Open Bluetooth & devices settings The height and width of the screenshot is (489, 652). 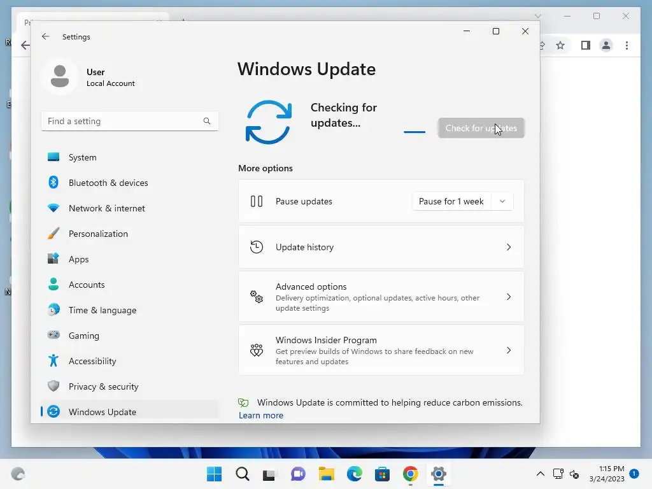click(x=130, y=183)
